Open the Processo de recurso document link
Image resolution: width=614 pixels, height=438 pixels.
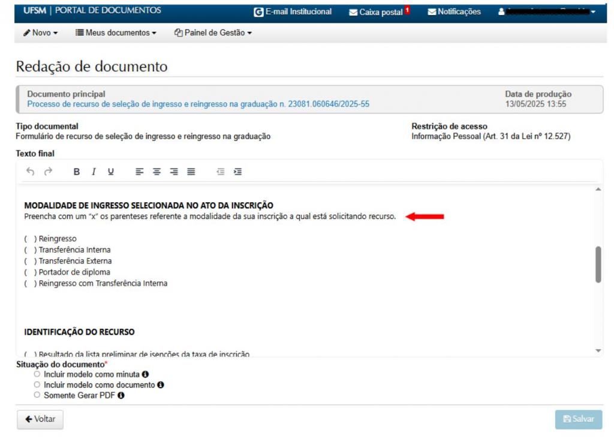[198, 104]
